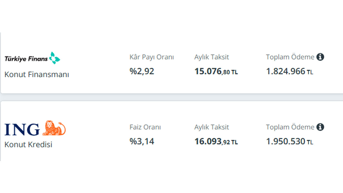
Task: Open the Konut Finansmanı product link
Action: [x=37, y=75]
